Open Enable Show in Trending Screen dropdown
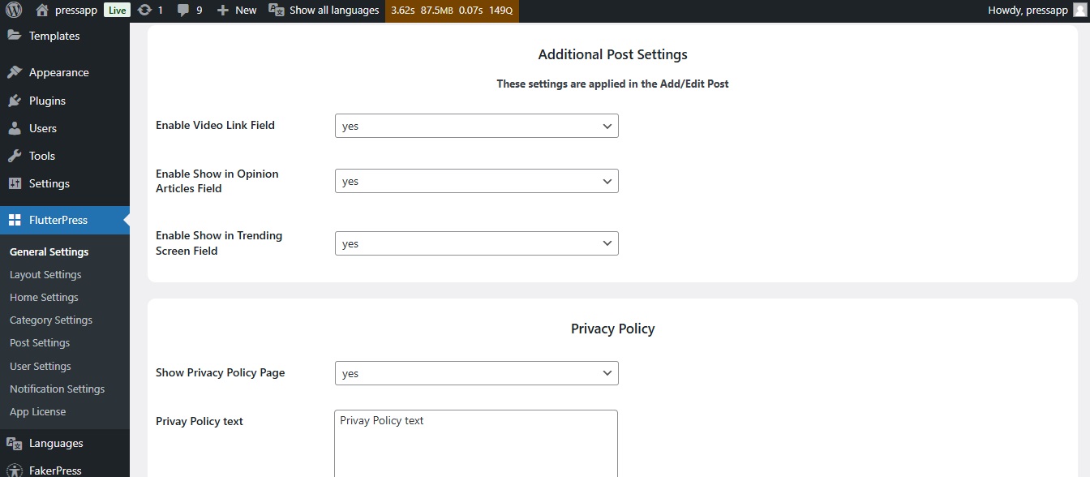This screenshot has width=1090, height=477. [x=477, y=243]
